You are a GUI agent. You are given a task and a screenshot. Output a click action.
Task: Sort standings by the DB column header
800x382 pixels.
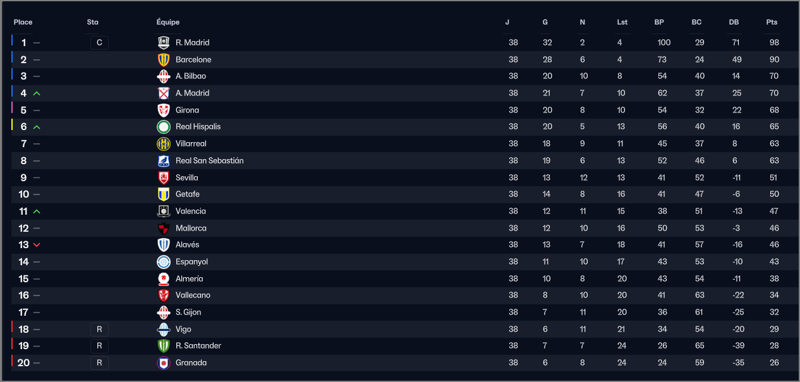click(734, 22)
